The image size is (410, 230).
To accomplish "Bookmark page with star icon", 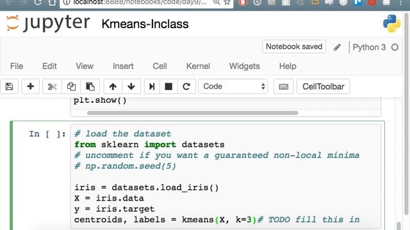I will pos(227,3).
